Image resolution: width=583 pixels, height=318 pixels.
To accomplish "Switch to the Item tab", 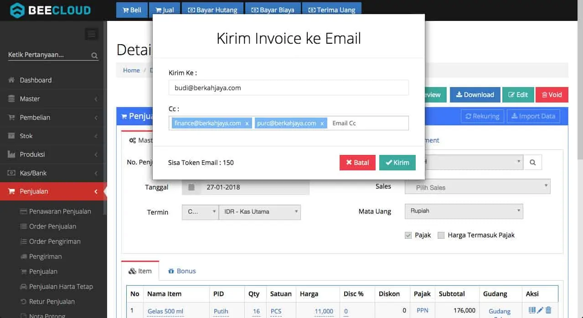I will [x=140, y=271].
